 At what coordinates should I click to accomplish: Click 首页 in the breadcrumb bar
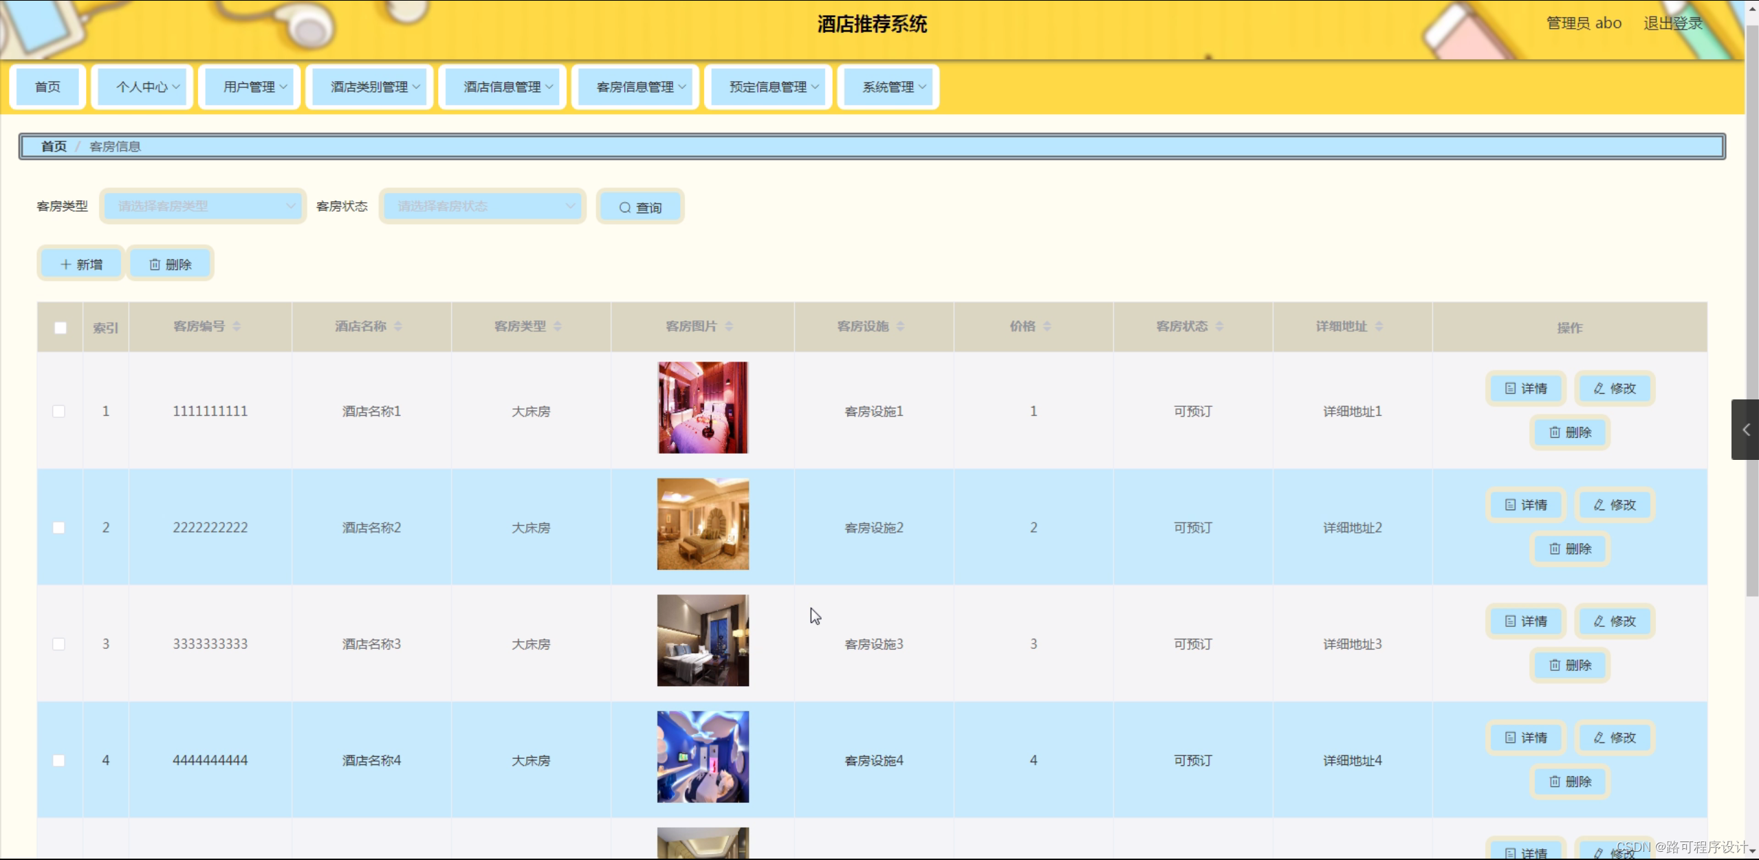54,146
